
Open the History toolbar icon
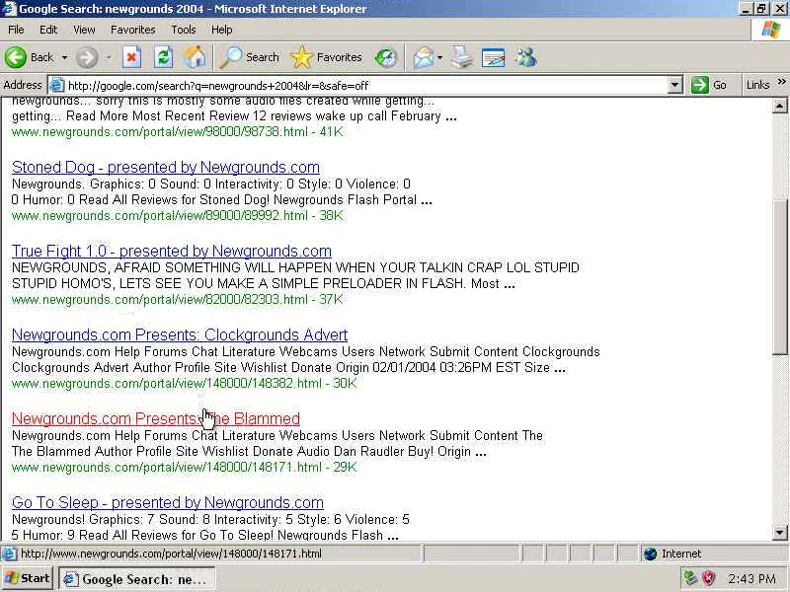coord(386,57)
